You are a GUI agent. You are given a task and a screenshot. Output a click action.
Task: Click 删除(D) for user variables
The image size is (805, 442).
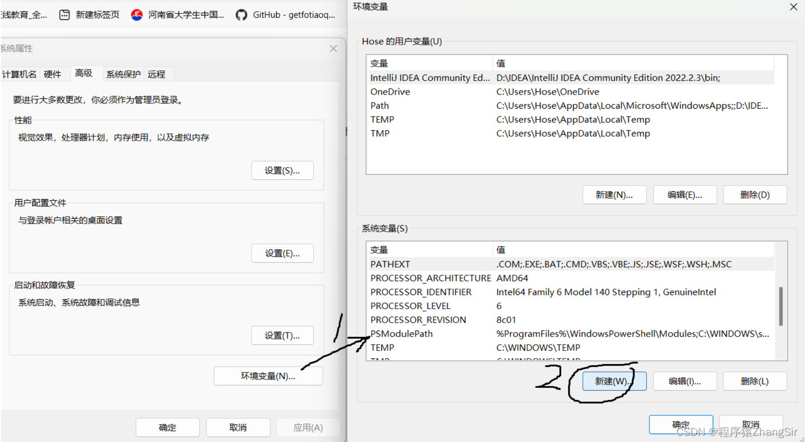pyautogui.click(x=755, y=195)
